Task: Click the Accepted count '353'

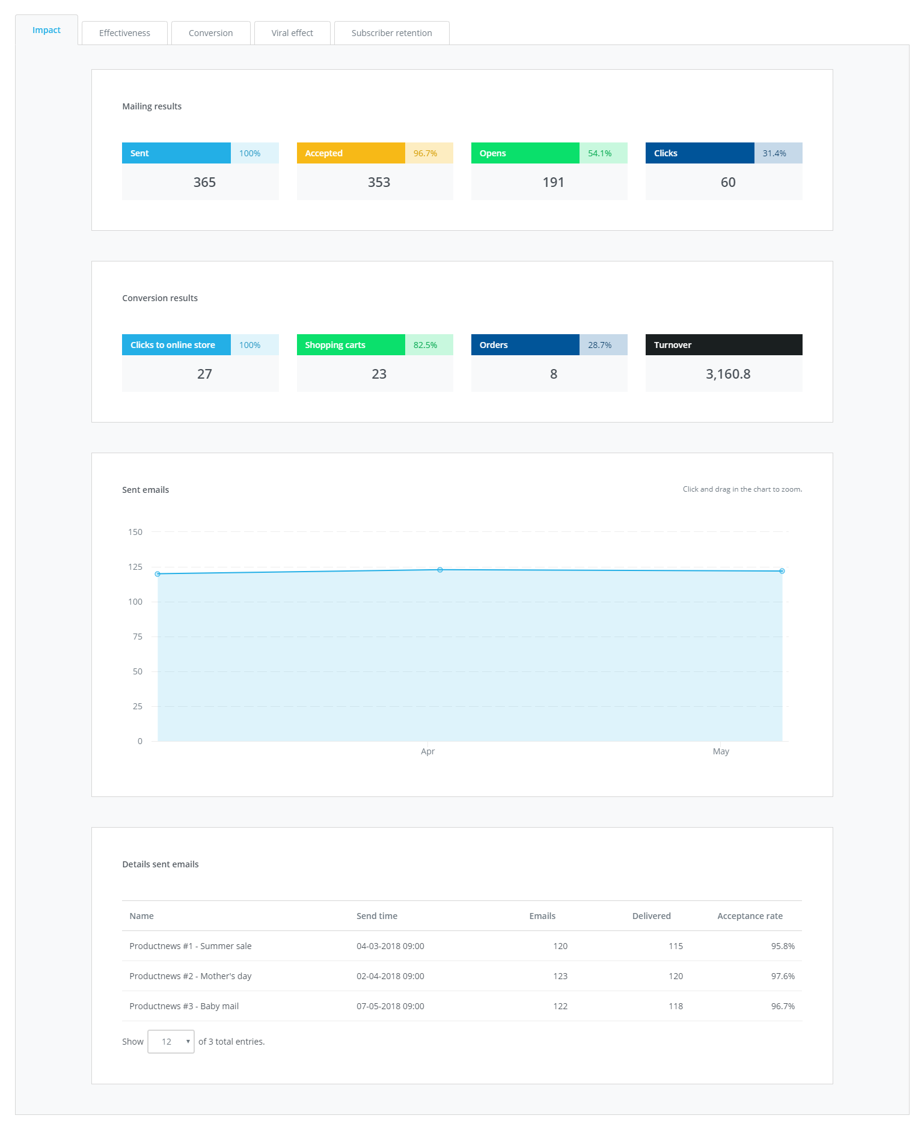Action: [379, 182]
